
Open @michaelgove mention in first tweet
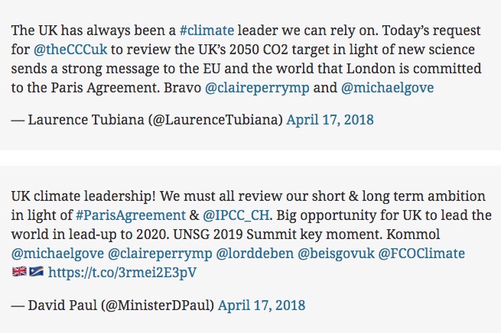point(387,88)
